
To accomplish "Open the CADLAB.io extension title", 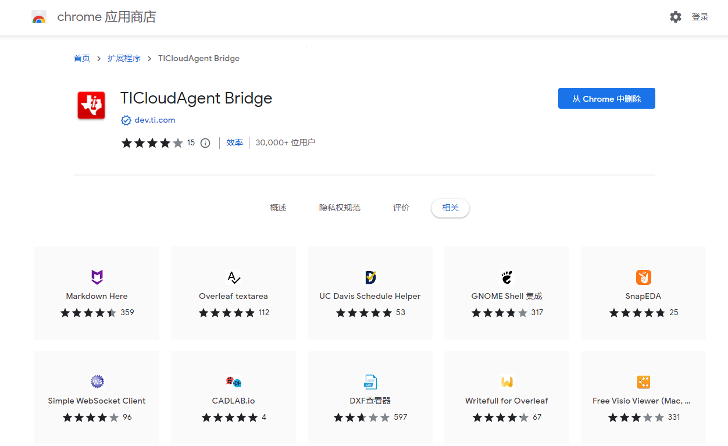I will tap(234, 401).
